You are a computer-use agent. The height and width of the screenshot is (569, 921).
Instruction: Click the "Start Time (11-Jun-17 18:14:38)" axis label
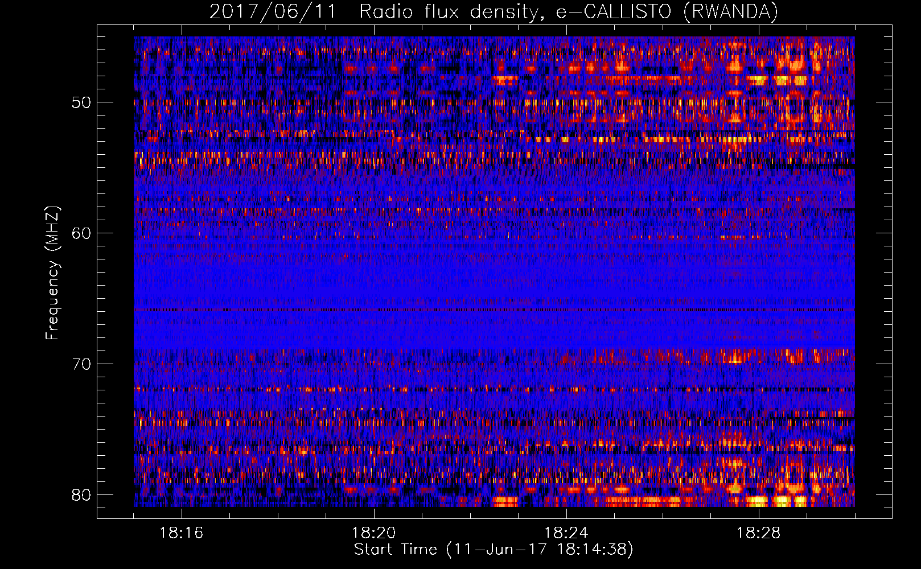click(494, 550)
